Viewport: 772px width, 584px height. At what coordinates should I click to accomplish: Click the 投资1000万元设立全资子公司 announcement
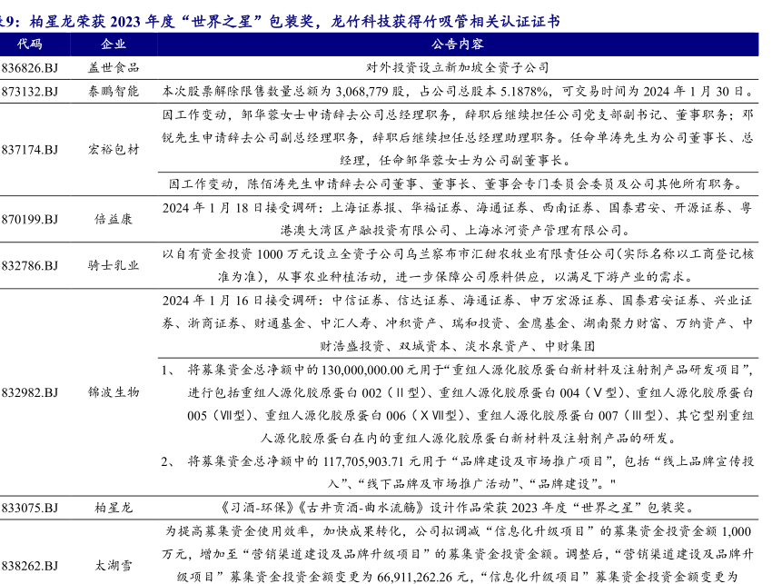(458, 266)
